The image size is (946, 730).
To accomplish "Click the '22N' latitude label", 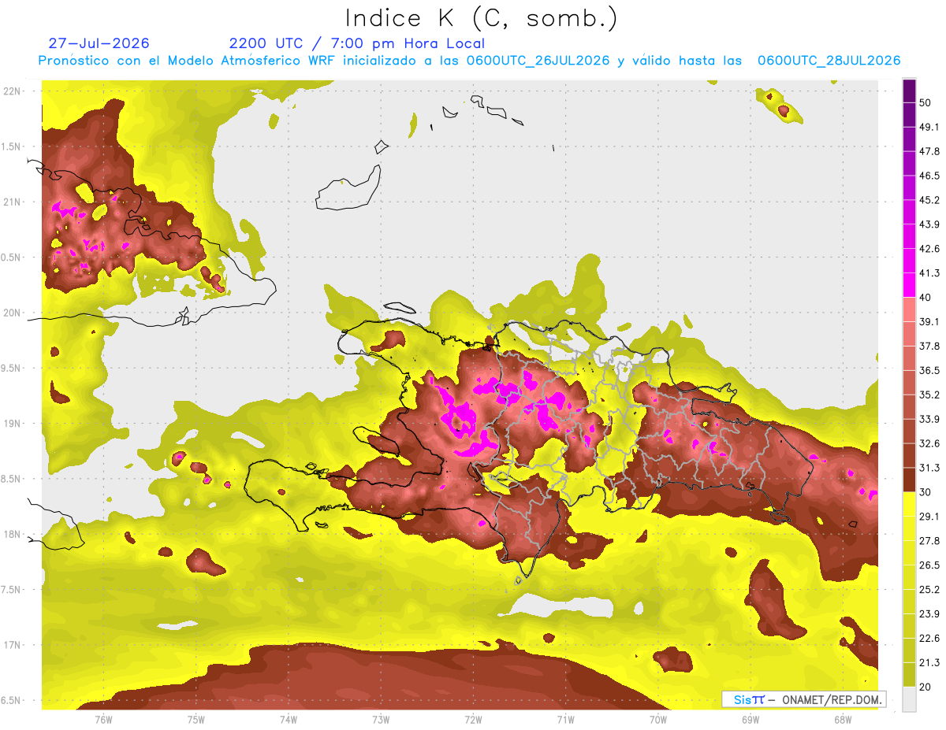I will click(x=12, y=91).
